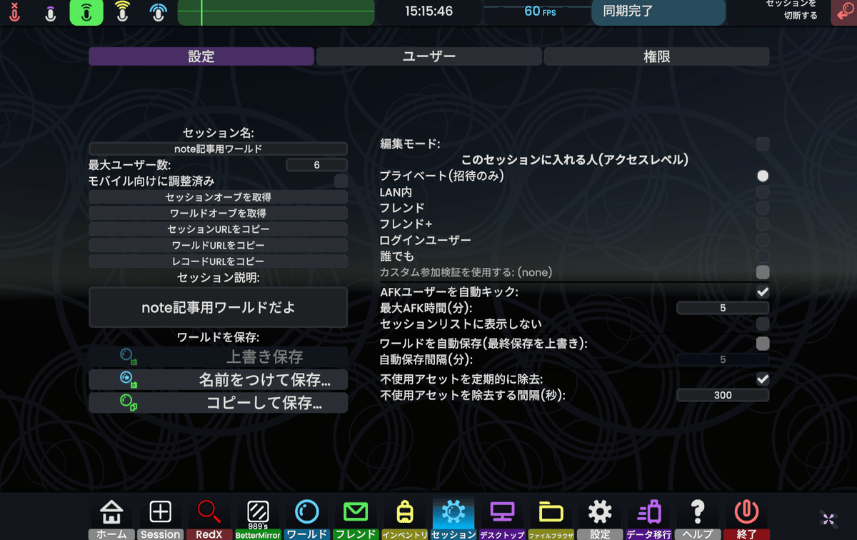Click the 最大ユーザー数 input field
Image resolution: width=857 pixels, height=540 pixels.
[x=316, y=164]
